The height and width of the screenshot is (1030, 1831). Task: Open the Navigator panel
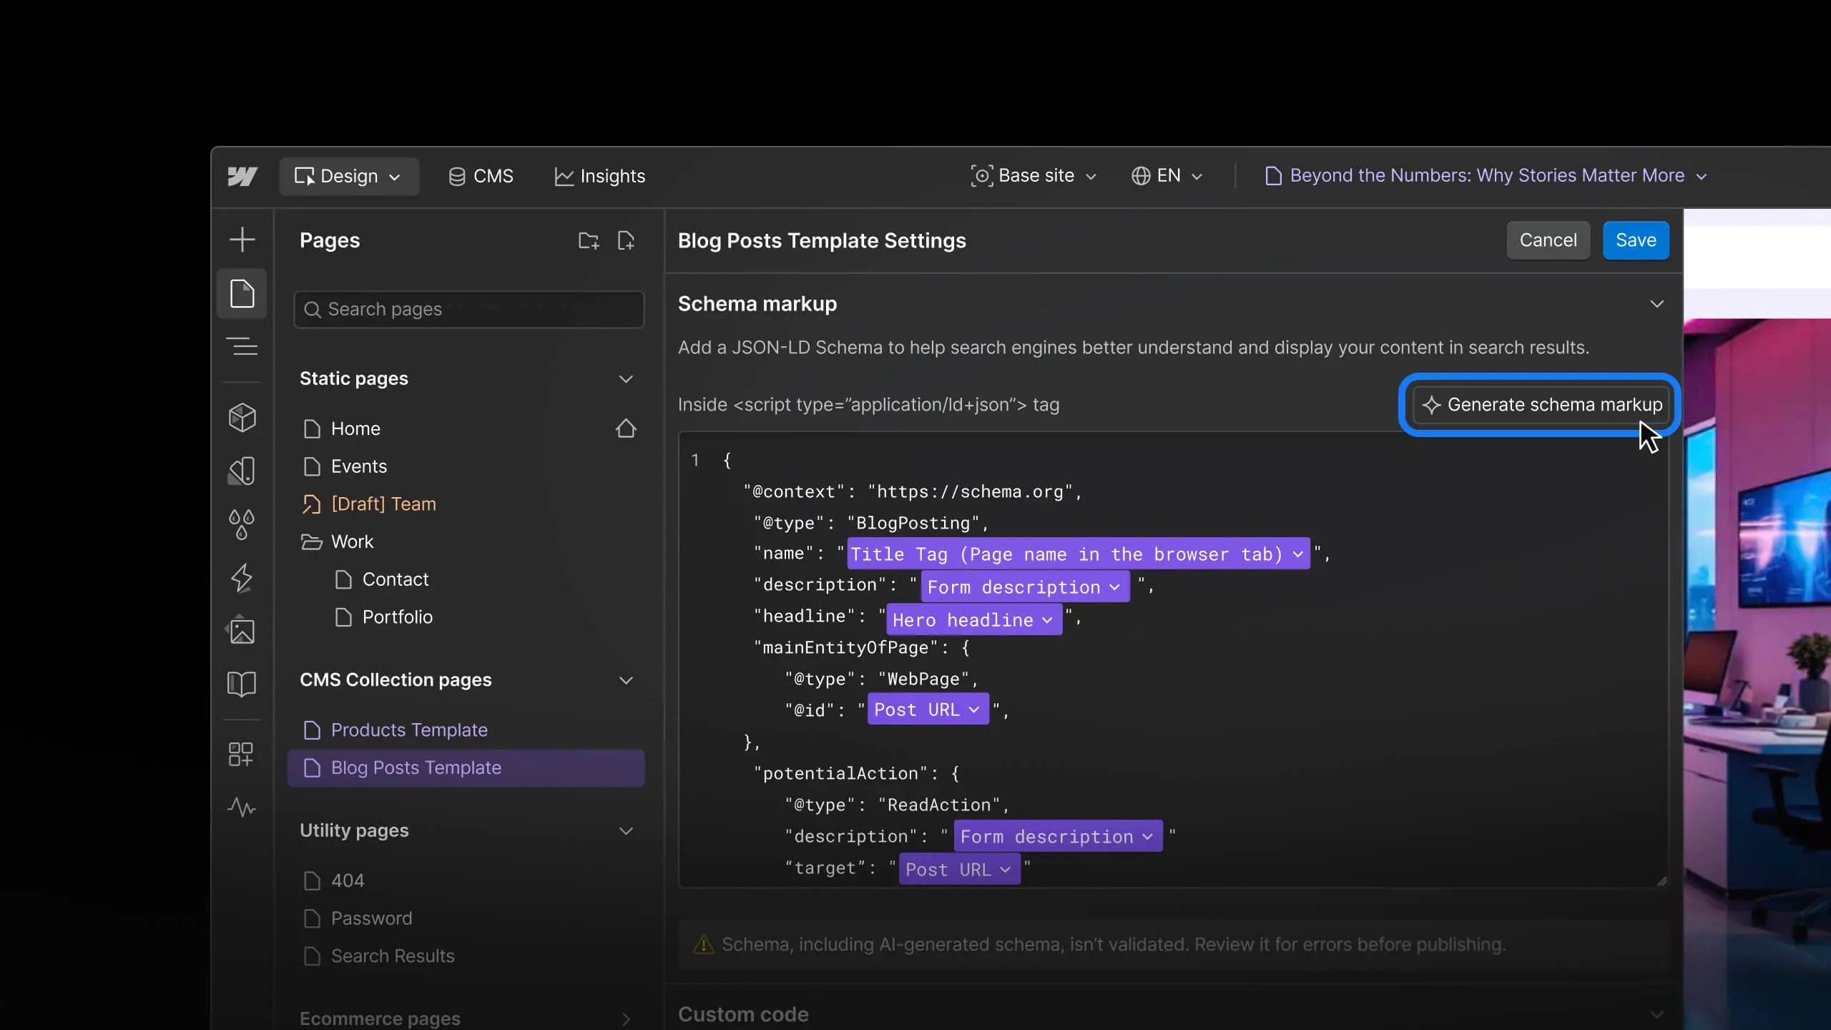(x=242, y=347)
